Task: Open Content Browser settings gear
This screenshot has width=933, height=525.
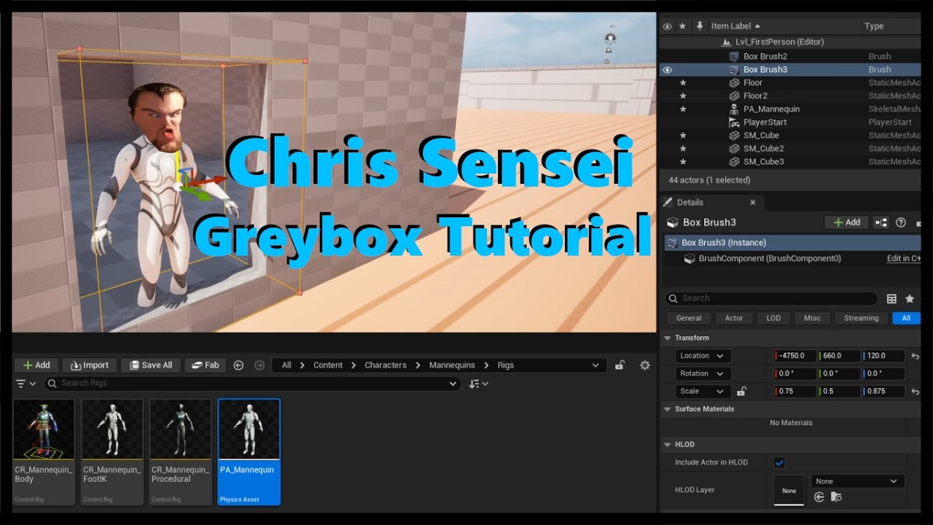Action: 645,365
